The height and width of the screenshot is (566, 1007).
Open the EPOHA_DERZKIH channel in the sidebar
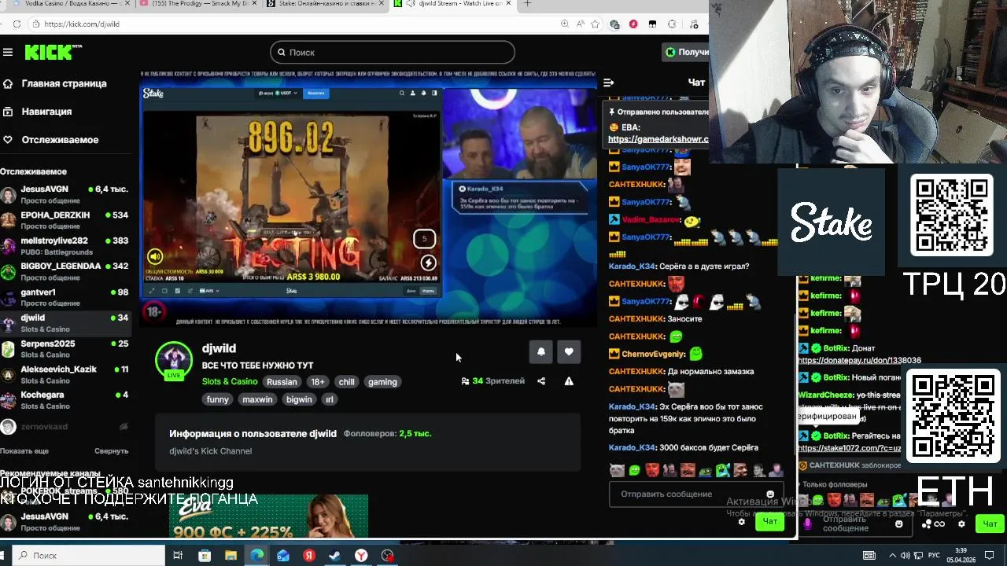[65, 221]
